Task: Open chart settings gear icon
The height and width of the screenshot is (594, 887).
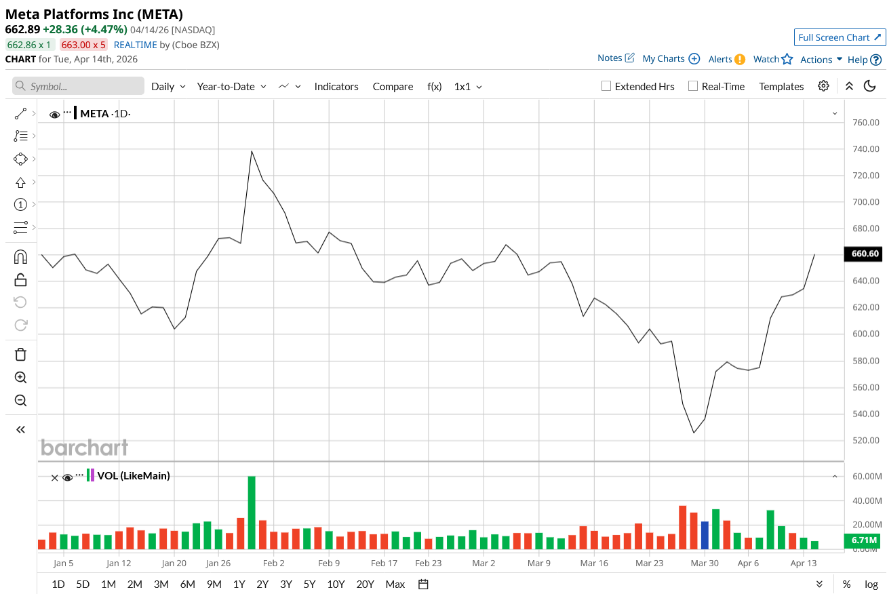Action: [x=823, y=86]
